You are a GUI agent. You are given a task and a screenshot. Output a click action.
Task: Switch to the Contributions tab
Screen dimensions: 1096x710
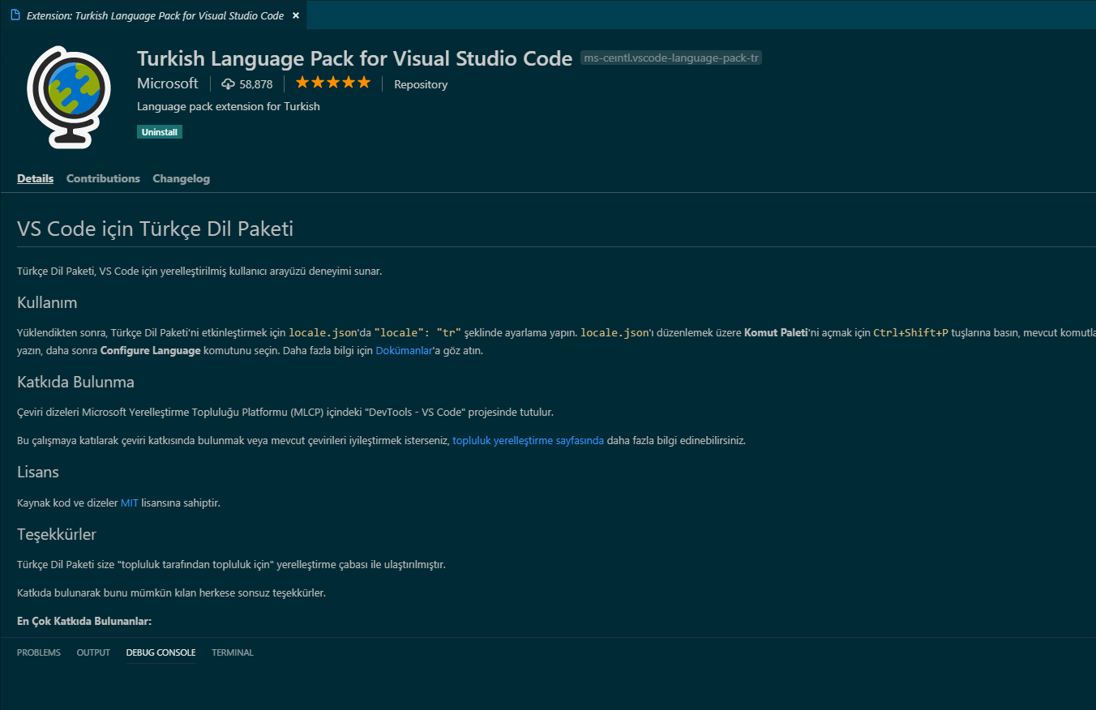(x=103, y=178)
